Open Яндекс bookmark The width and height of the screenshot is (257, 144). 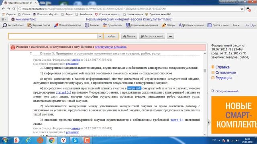click(67, 14)
